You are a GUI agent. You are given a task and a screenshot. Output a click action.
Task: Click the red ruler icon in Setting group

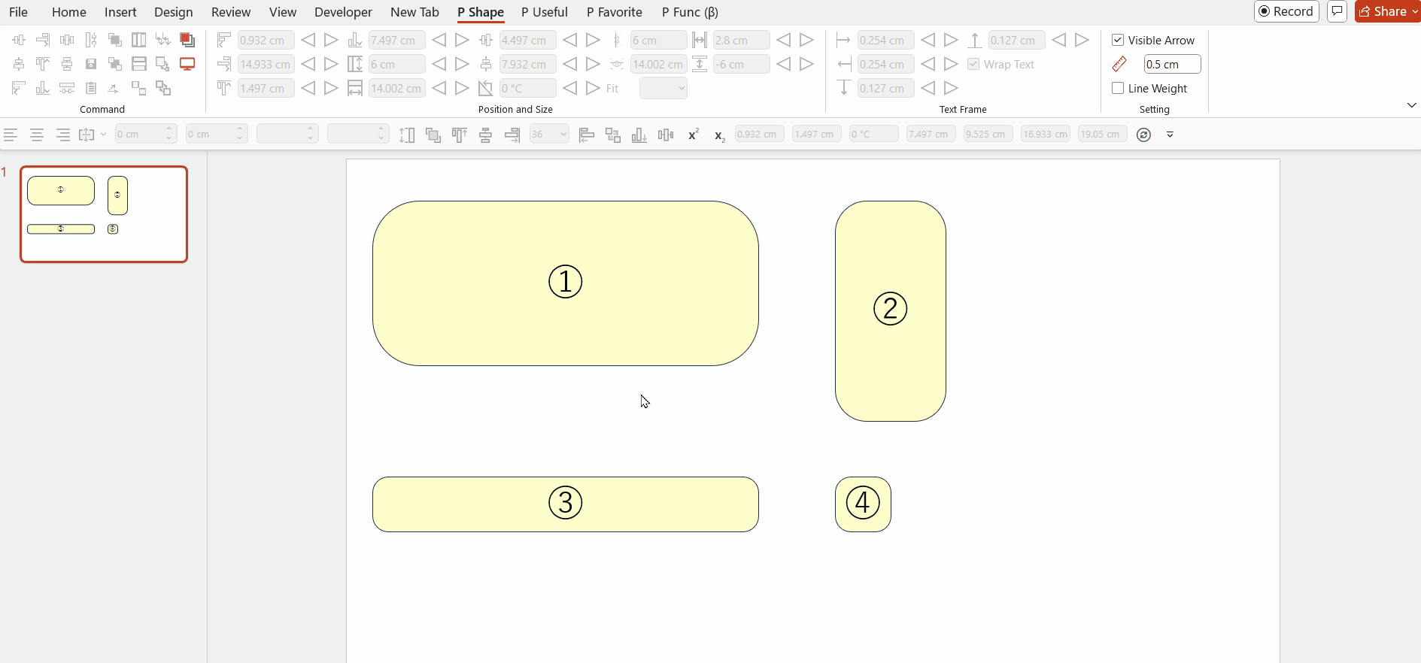click(x=1119, y=65)
